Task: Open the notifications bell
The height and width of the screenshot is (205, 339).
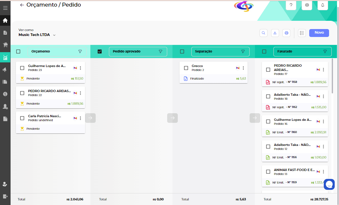Action: [323, 5]
